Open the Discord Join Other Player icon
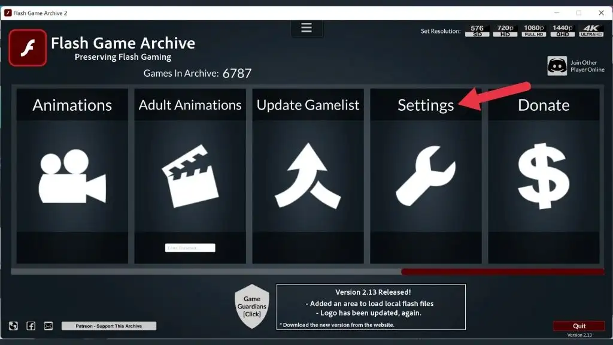Screen dimensions: 613x345 (557, 66)
